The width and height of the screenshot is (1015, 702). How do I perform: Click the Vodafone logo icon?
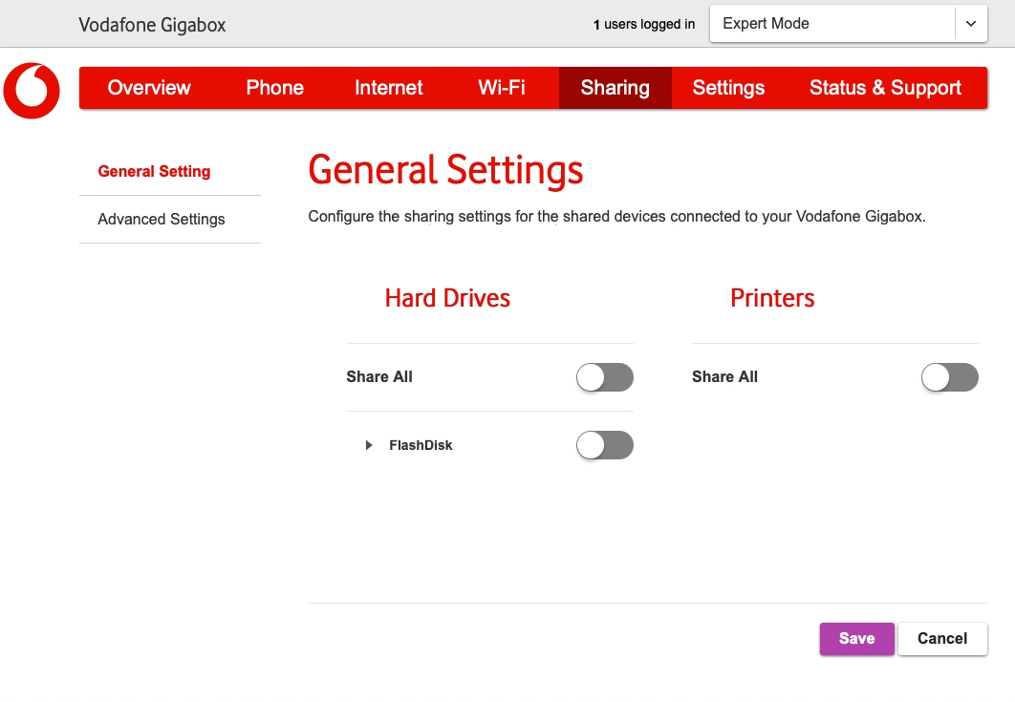[x=32, y=91]
